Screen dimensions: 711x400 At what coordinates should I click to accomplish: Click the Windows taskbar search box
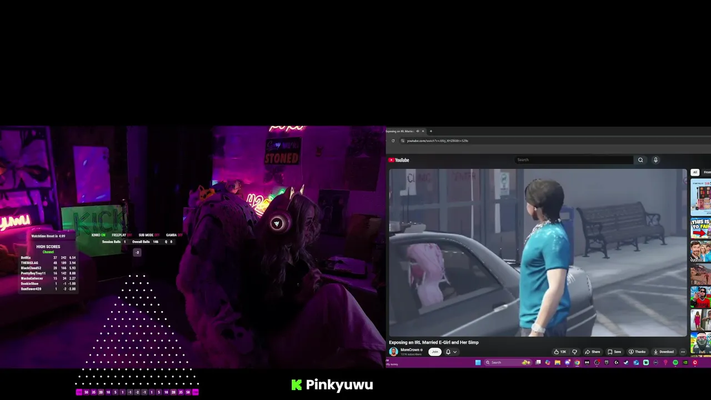508,362
